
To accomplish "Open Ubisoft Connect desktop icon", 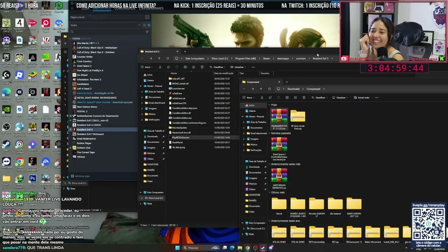I will tap(20, 146).
